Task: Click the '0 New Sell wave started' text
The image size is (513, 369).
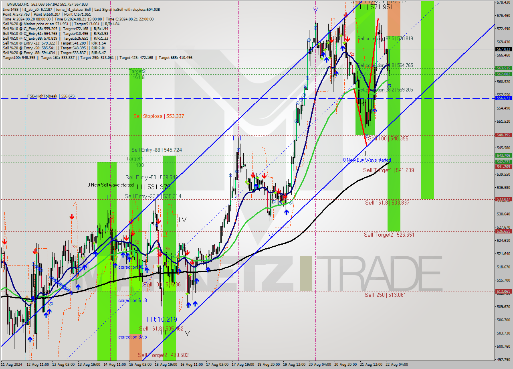Action: click(111, 185)
